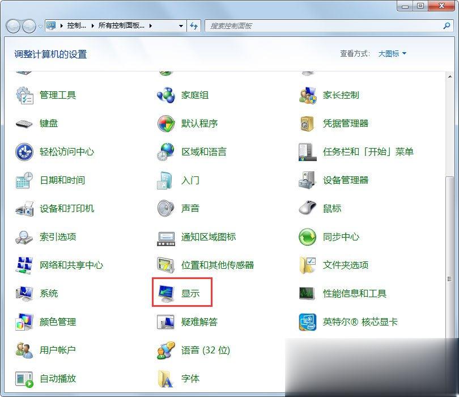Image resolution: width=459 pixels, height=397 pixels.
Task: Open the 键盘 keyboard icon
Action: (24, 124)
